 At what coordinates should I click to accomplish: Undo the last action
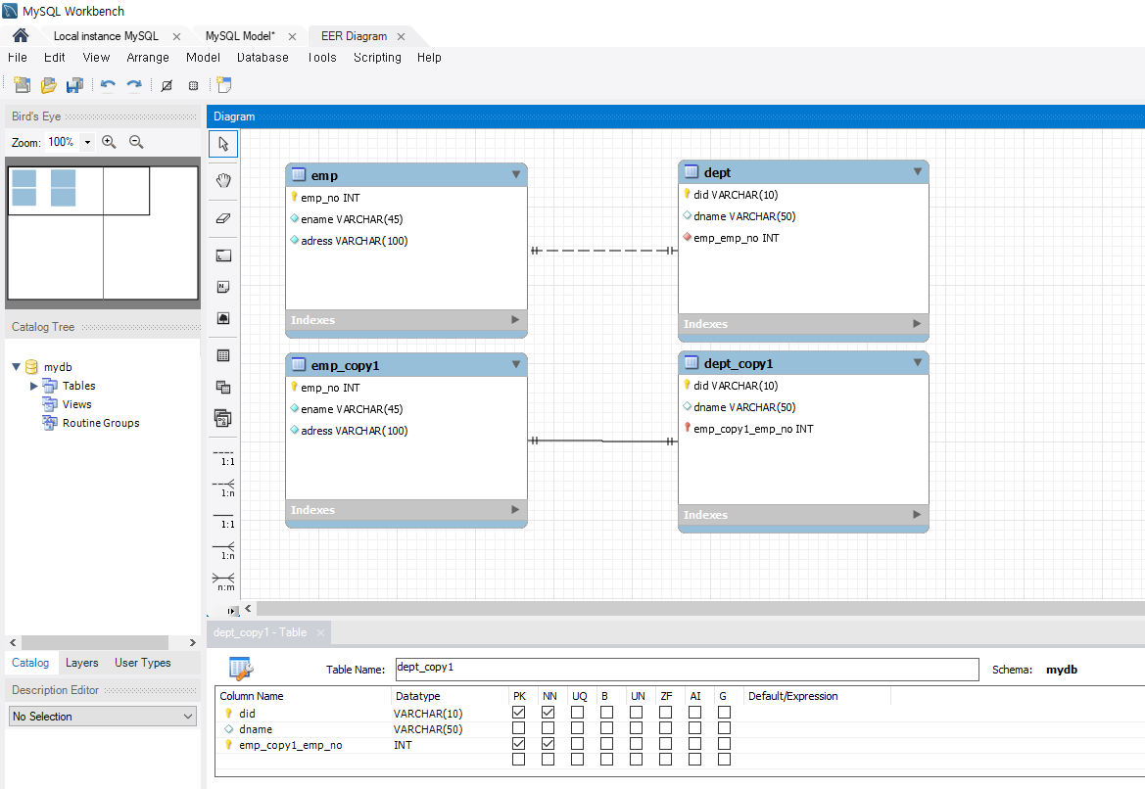tap(108, 85)
